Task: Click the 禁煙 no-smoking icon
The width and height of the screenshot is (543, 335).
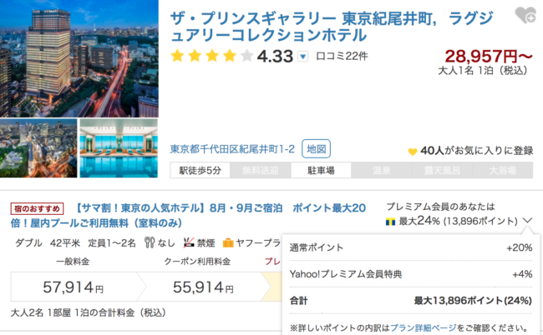Action: [188, 243]
